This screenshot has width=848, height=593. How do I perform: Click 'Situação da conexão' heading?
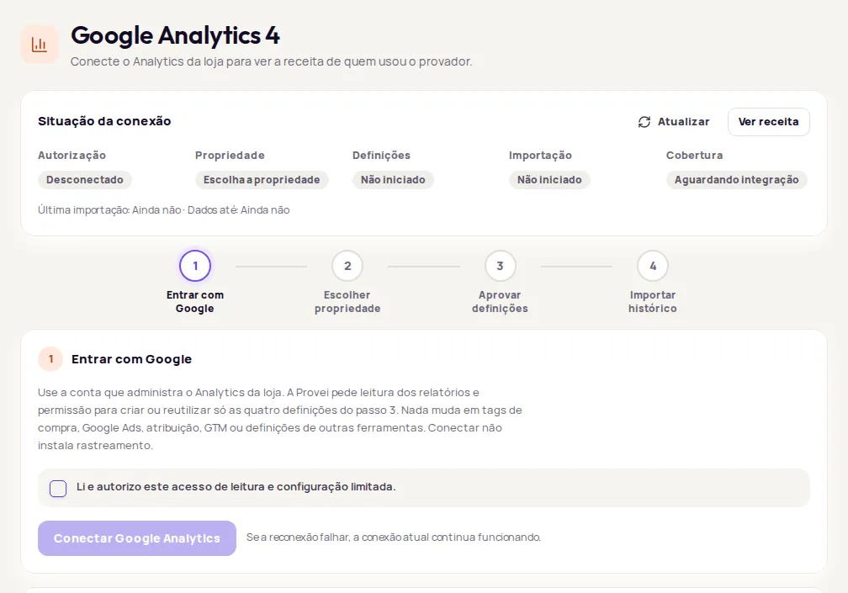click(x=104, y=121)
